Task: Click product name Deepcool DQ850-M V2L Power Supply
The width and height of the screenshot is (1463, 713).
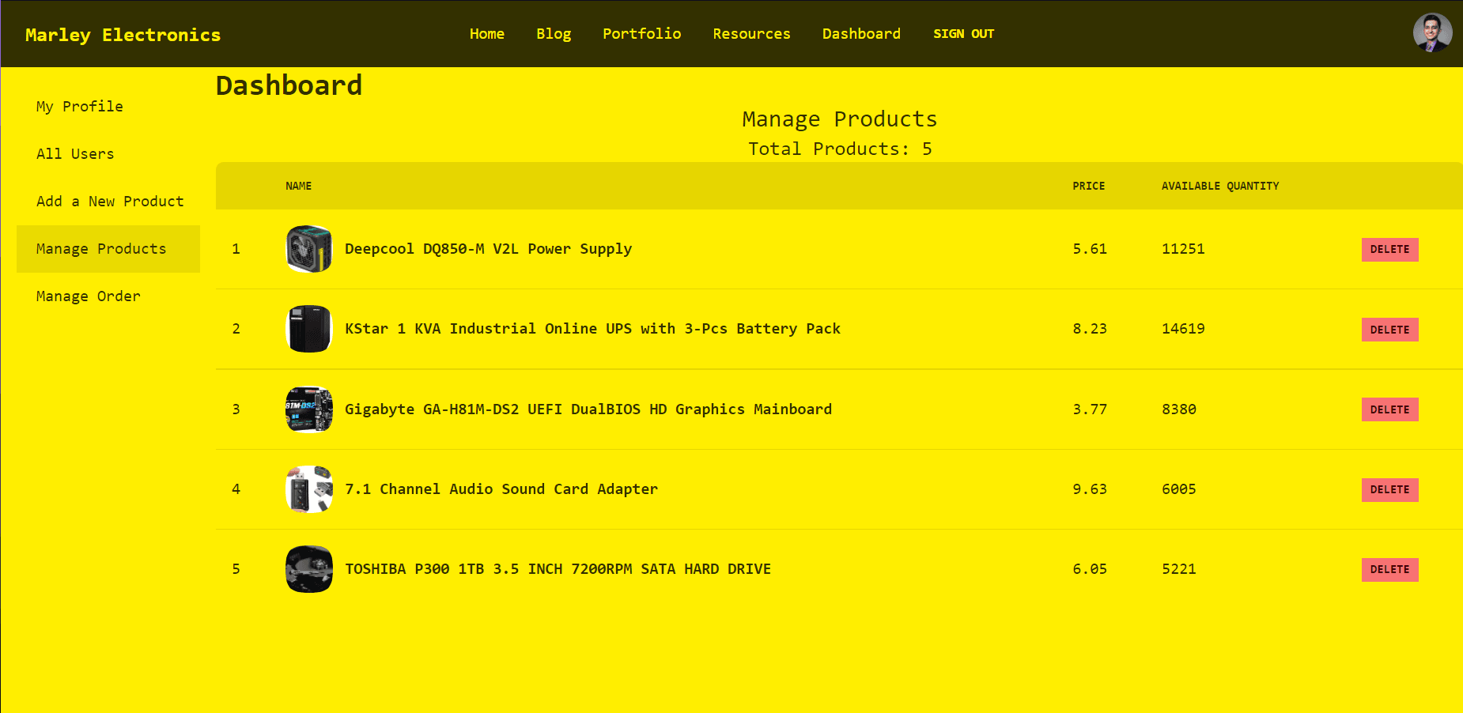Action: click(488, 249)
